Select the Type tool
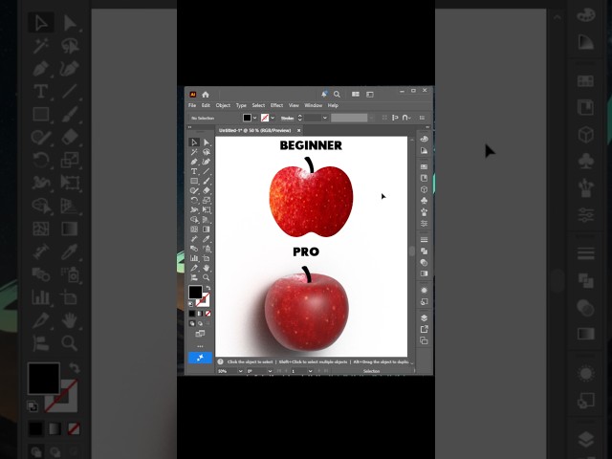 point(194,171)
